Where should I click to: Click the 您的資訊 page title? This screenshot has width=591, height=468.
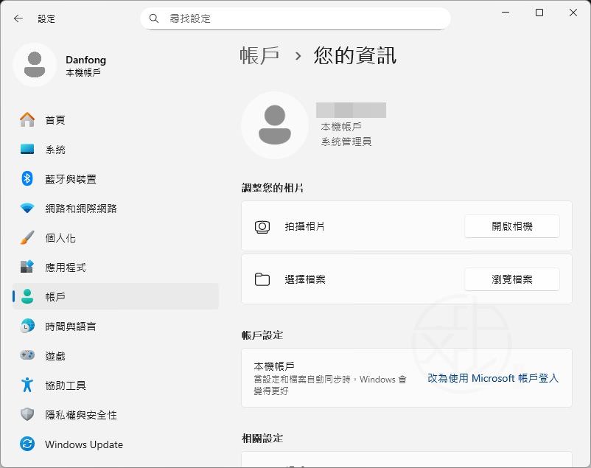coord(354,55)
